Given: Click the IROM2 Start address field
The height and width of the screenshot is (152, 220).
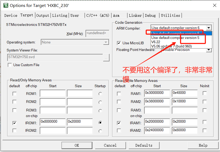Looking at the screenshot, I should [53, 130].
